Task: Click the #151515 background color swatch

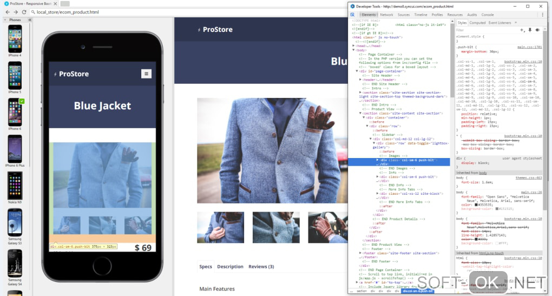Action: [497, 209]
